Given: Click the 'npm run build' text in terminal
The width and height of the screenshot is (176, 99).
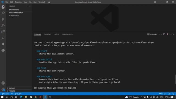Looking at the screenshot, I should pos(44,59).
